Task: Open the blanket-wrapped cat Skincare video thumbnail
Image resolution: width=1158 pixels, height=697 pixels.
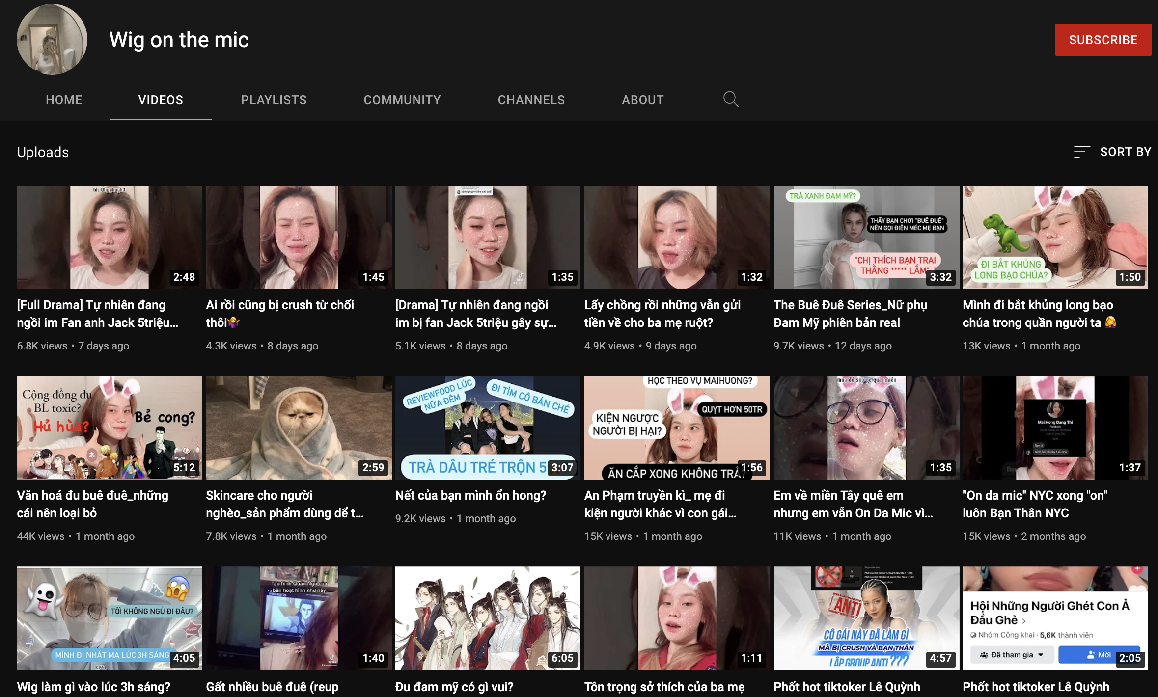Action: (x=299, y=428)
